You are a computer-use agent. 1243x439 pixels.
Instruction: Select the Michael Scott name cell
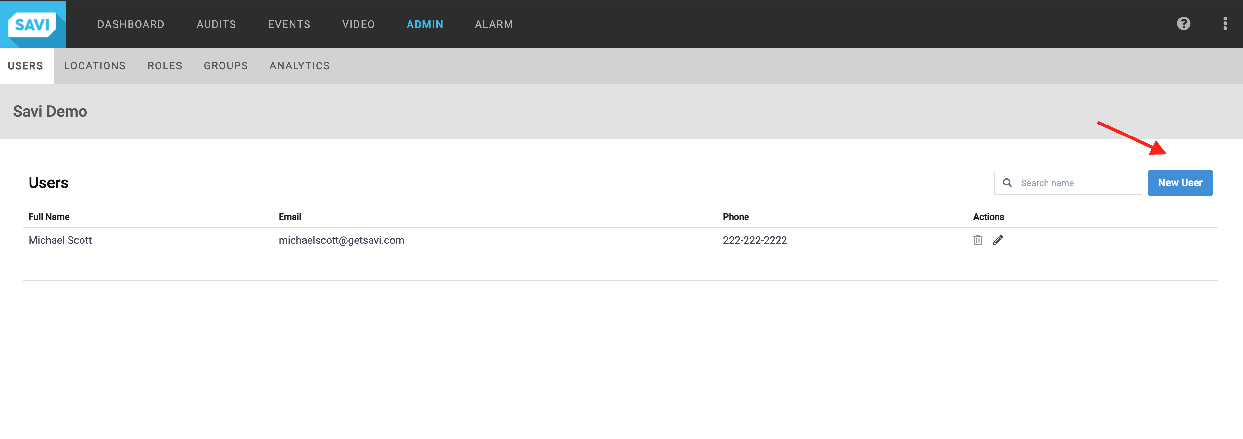click(x=60, y=240)
